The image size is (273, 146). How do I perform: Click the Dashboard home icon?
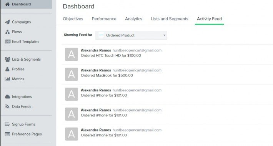coord(7,4)
